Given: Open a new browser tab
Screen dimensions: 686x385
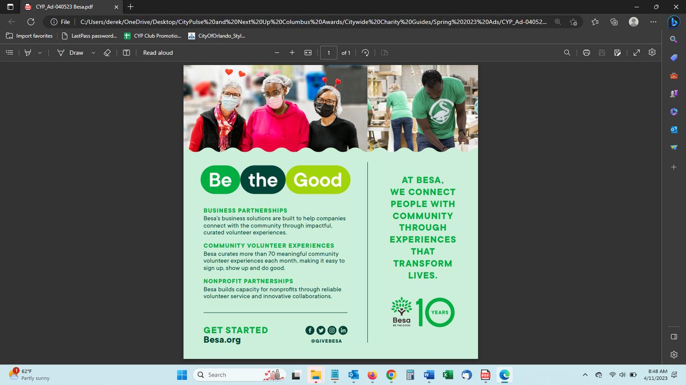Looking at the screenshot, I should (131, 7).
